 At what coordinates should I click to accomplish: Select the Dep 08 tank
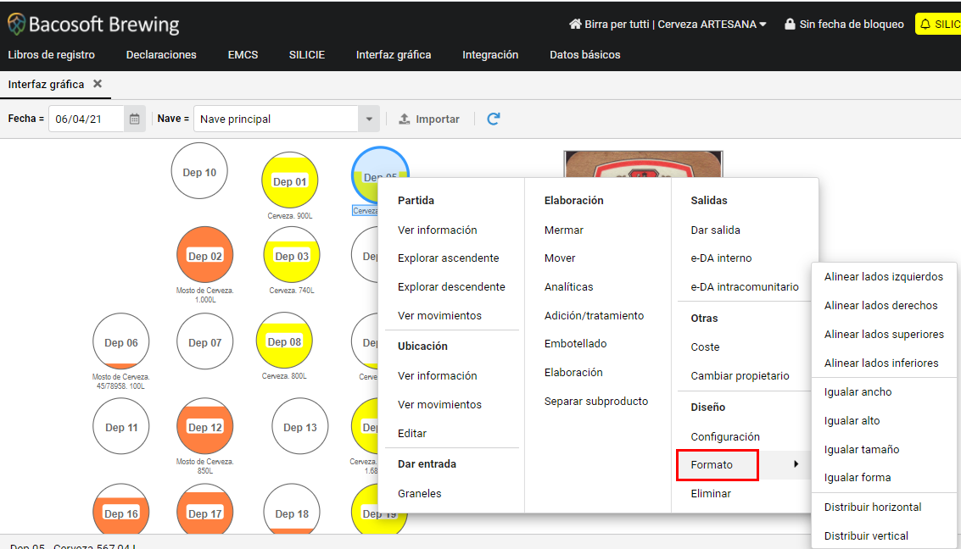(284, 341)
